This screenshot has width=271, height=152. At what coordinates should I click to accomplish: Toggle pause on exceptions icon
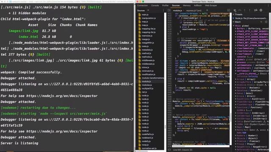[261, 10]
